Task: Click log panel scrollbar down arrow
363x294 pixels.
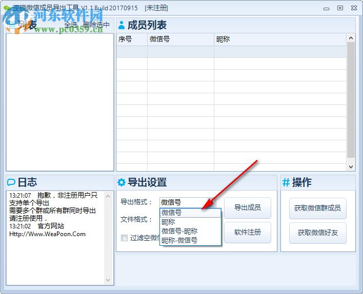Action: pos(108,280)
